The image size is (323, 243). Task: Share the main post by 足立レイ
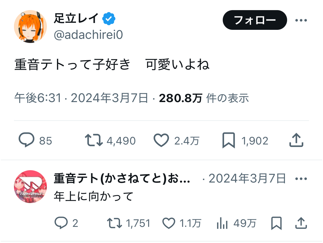click(296, 140)
